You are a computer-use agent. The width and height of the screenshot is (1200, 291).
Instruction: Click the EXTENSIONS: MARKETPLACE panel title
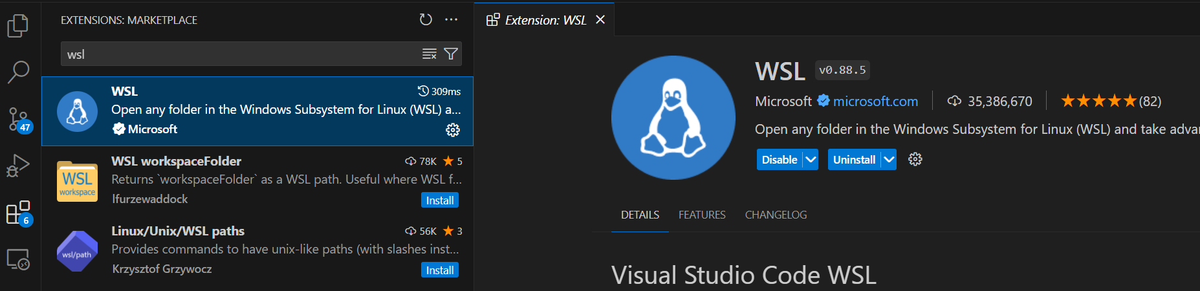click(129, 20)
